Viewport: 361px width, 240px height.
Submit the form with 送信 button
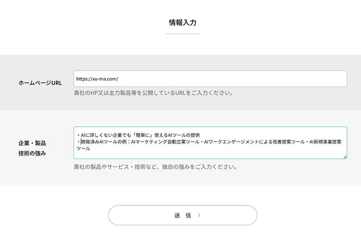point(182,215)
